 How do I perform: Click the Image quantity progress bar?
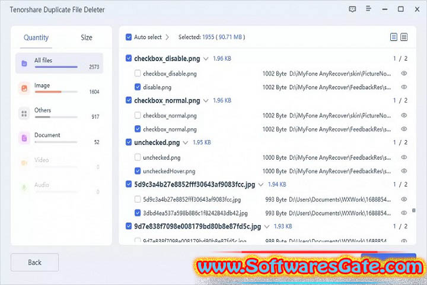click(56, 92)
